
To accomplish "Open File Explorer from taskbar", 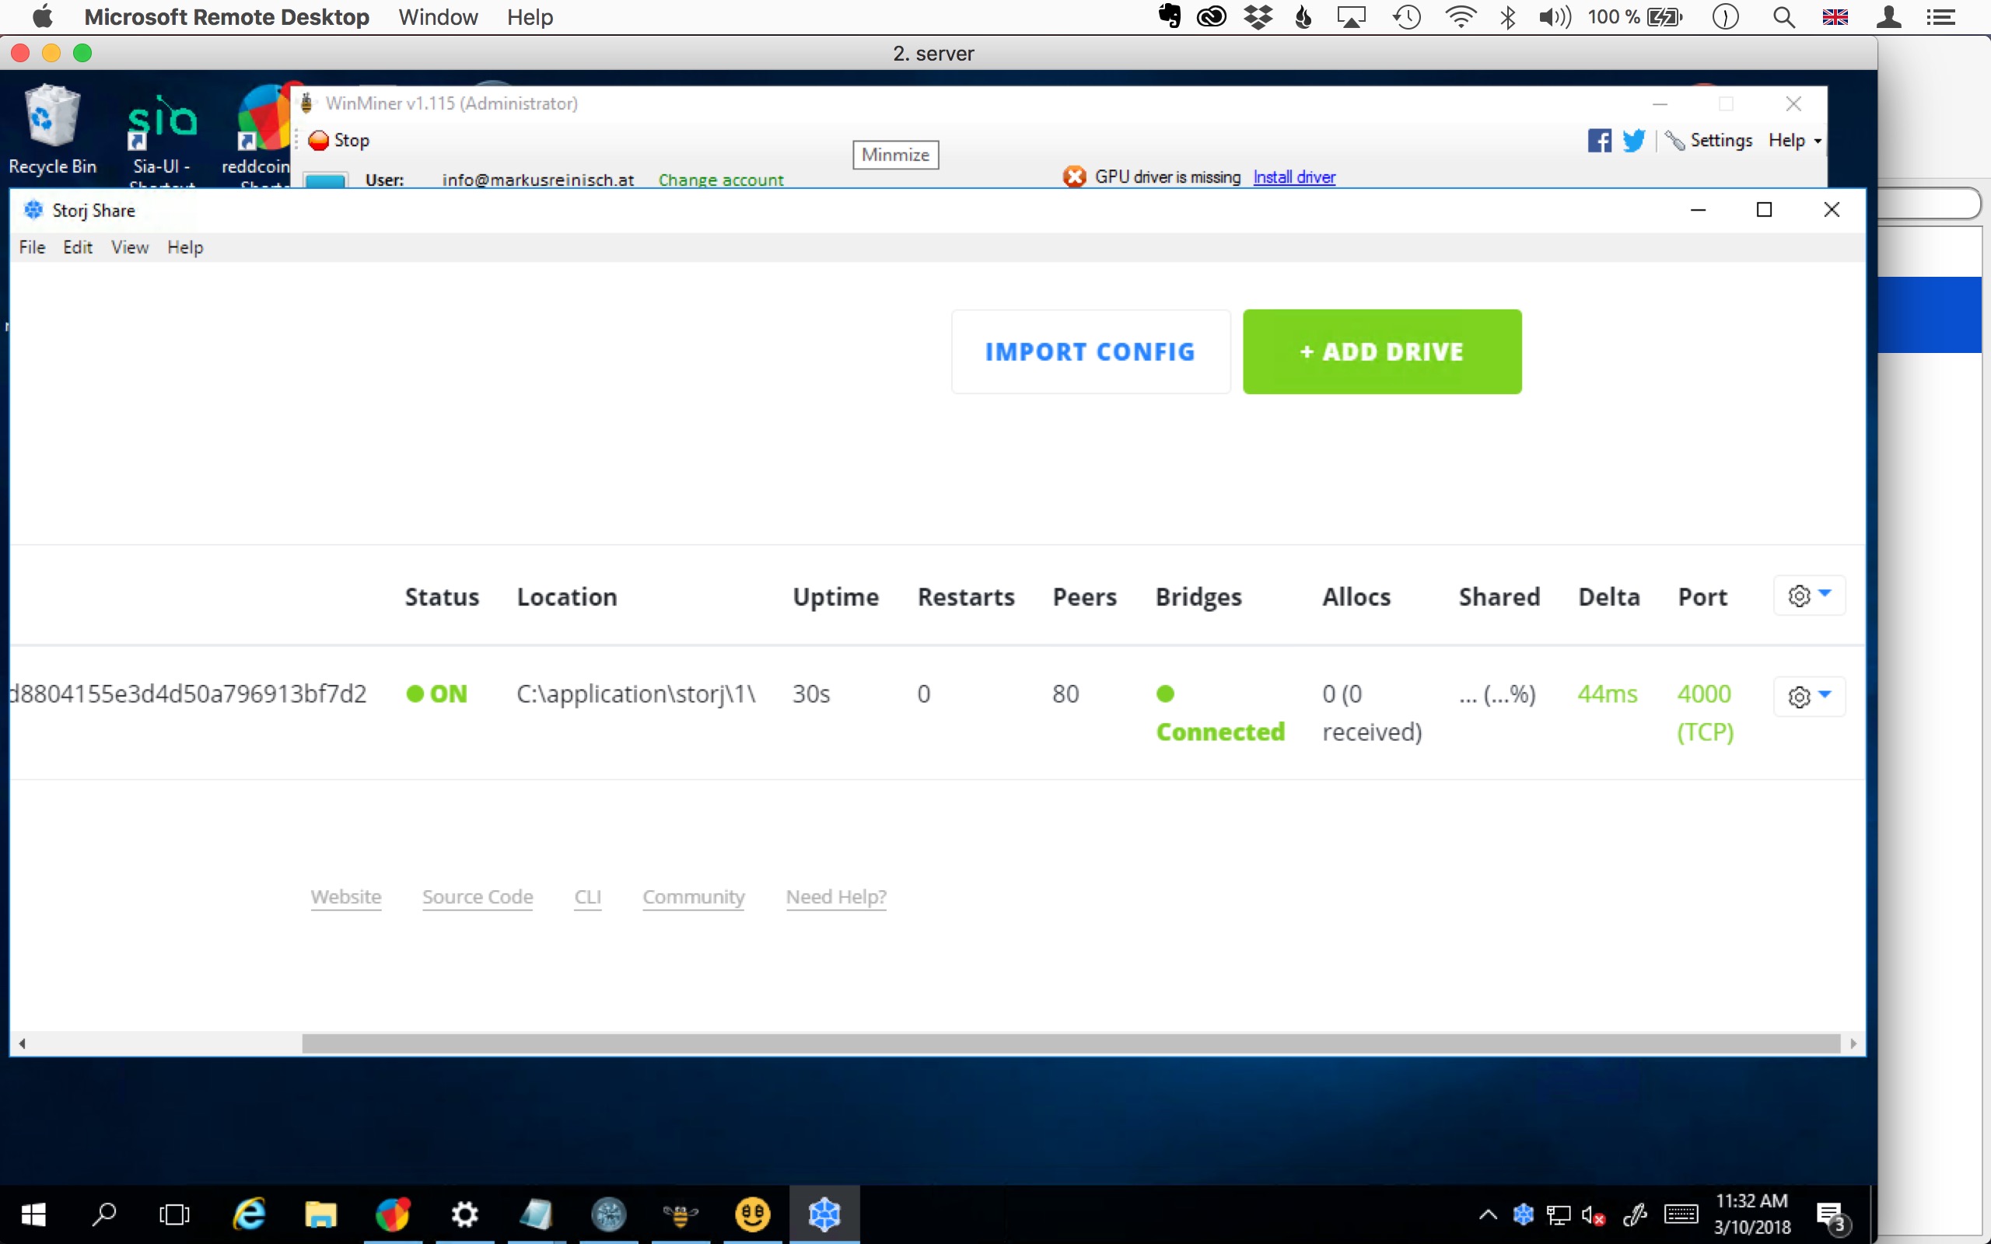I will click(320, 1214).
